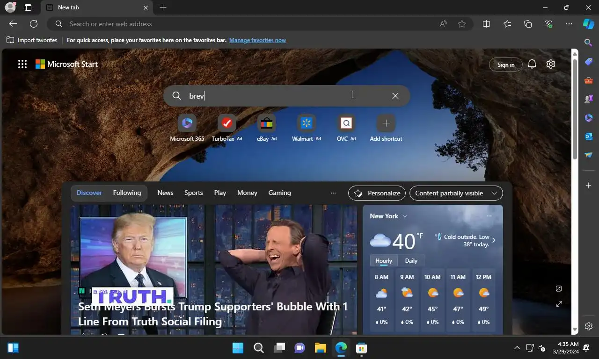Click expand background fullscreen icon
This screenshot has width=599, height=359.
559,304
